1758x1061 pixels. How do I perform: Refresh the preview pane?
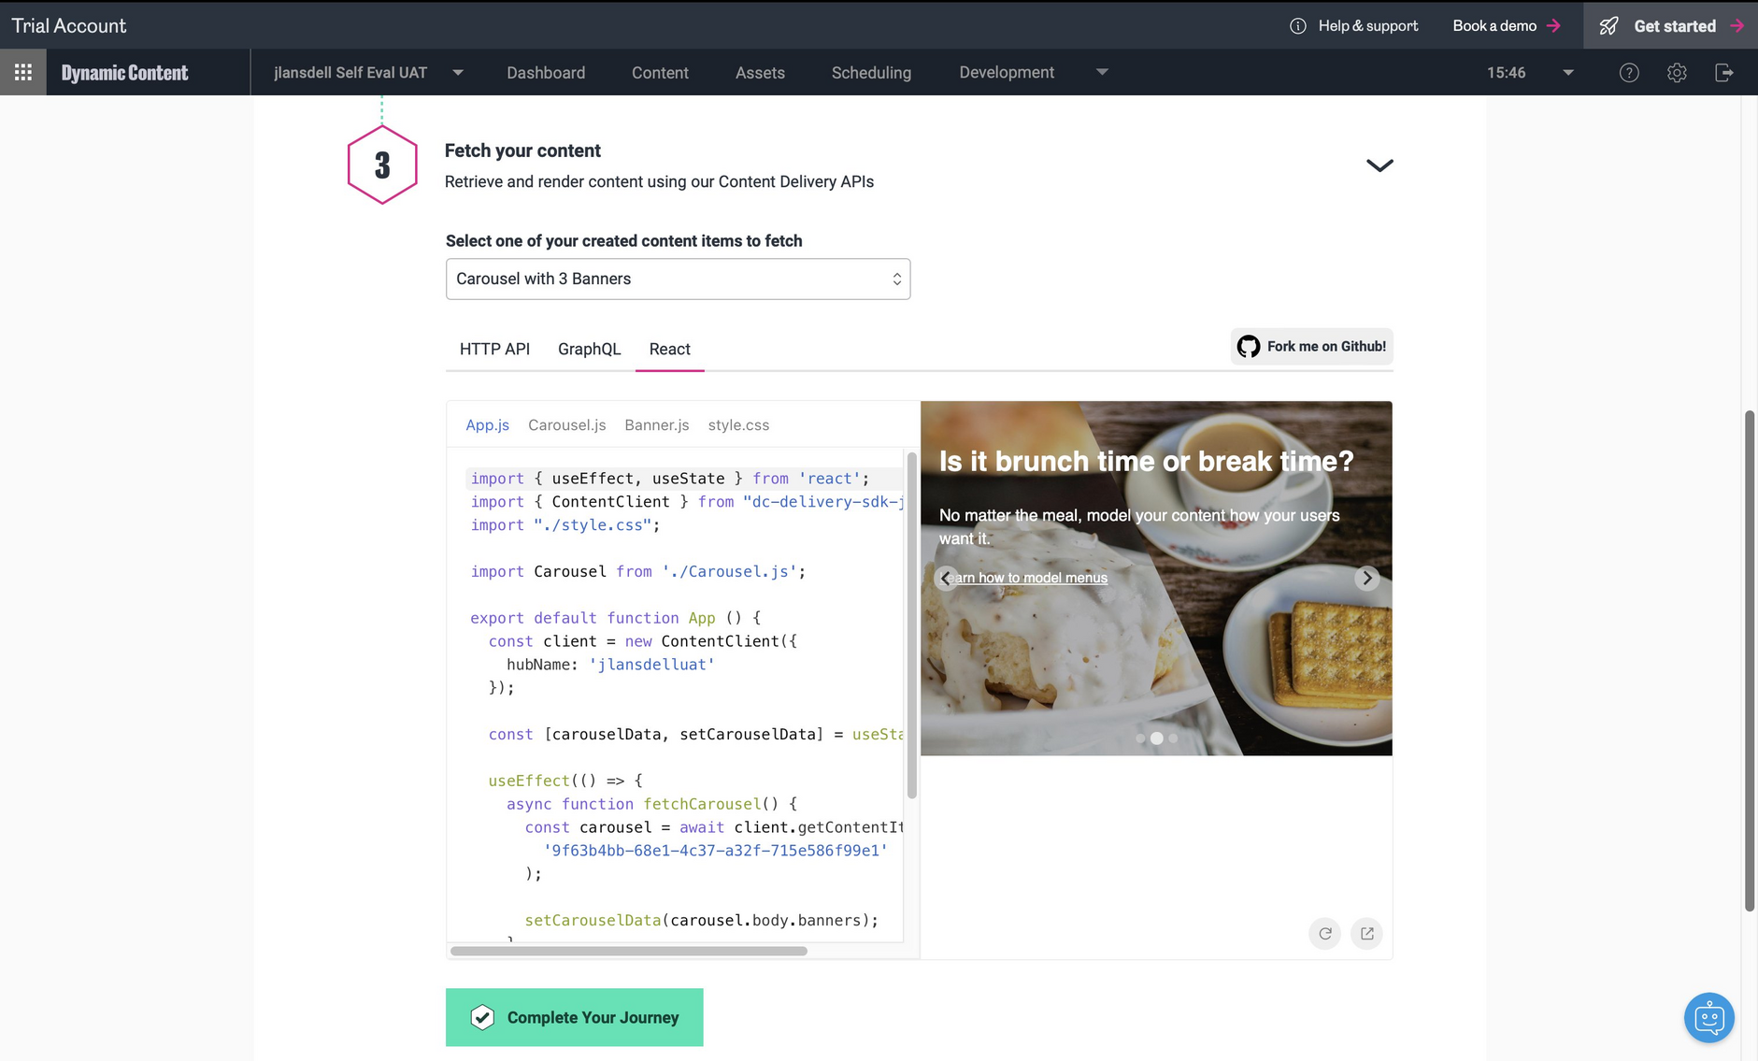coord(1325,933)
